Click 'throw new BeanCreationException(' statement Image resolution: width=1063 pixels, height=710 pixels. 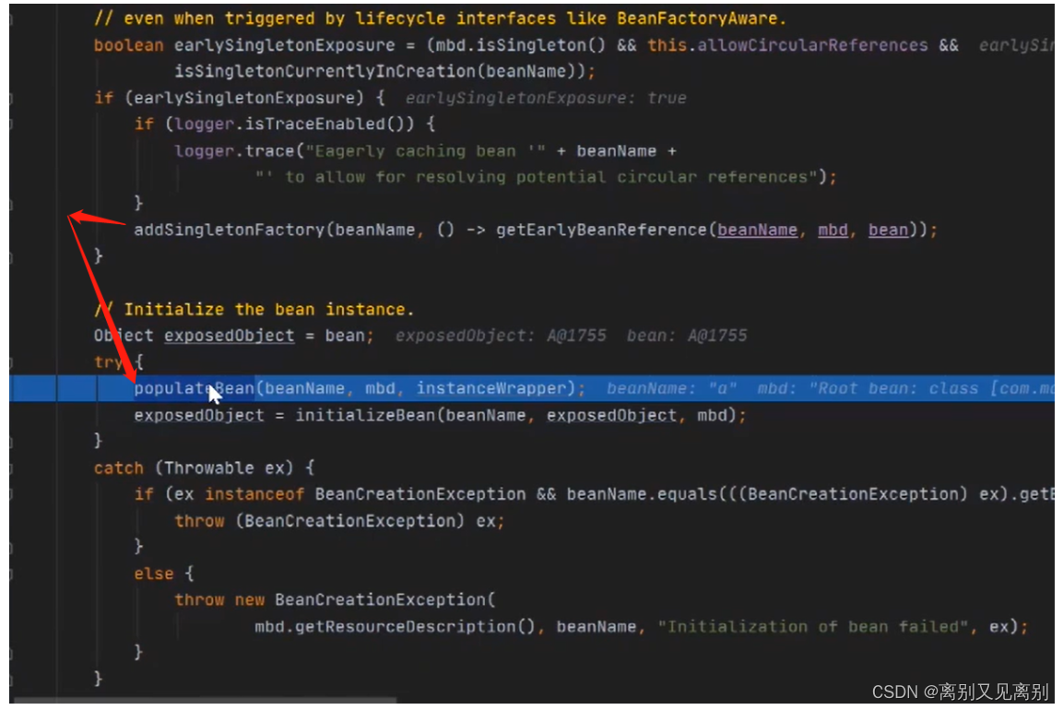[x=335, y=600]
